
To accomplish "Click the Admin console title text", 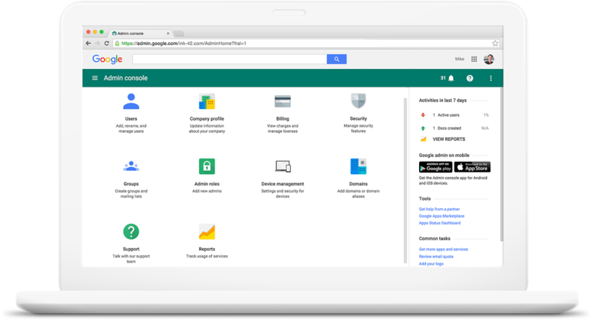I will click(x=126, y=78).
